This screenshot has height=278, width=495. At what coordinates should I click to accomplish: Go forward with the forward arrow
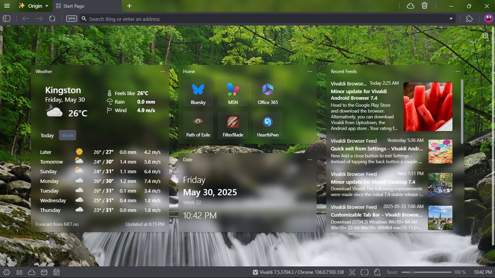tap(39, 19)
